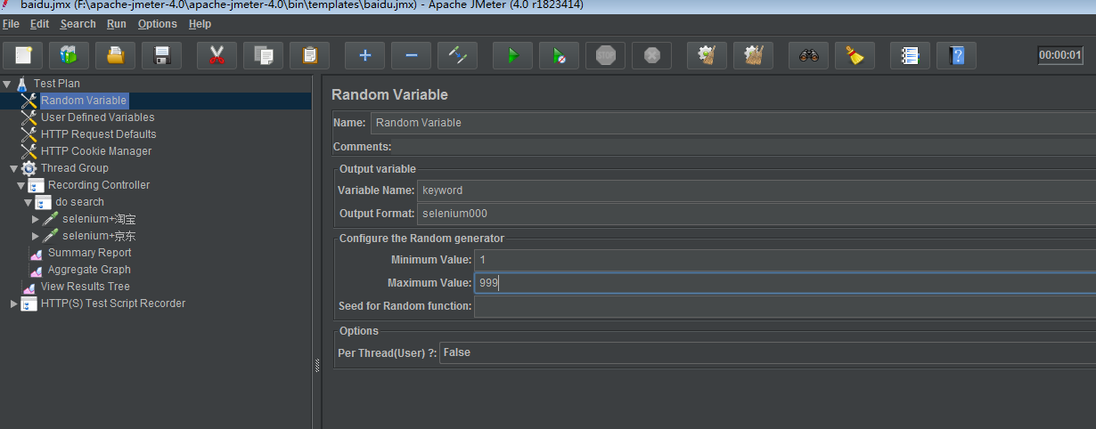Click the Clear all broom icon

point(855,56)
